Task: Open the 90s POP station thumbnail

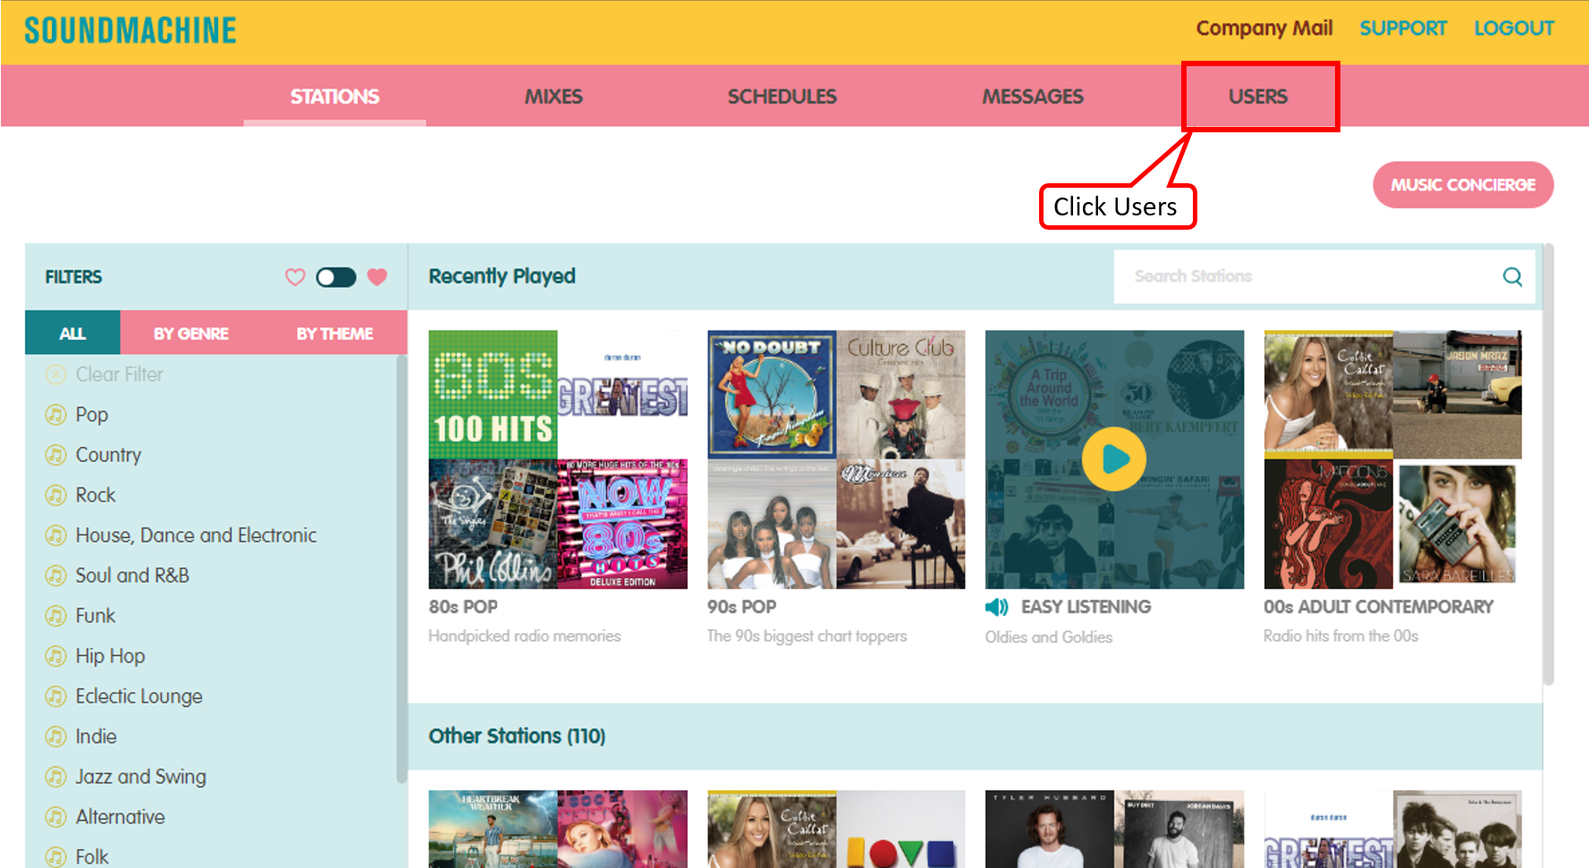Action: pos(836,459)
